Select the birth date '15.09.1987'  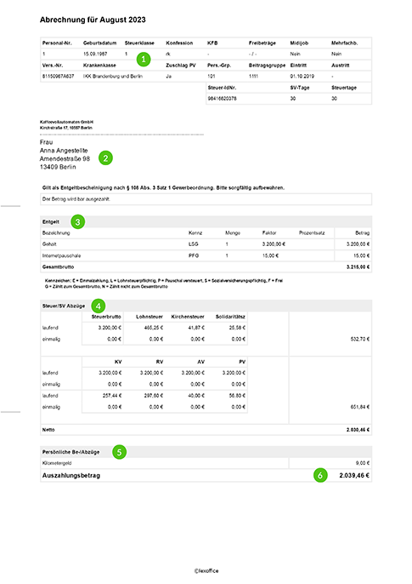coord(95,54)
